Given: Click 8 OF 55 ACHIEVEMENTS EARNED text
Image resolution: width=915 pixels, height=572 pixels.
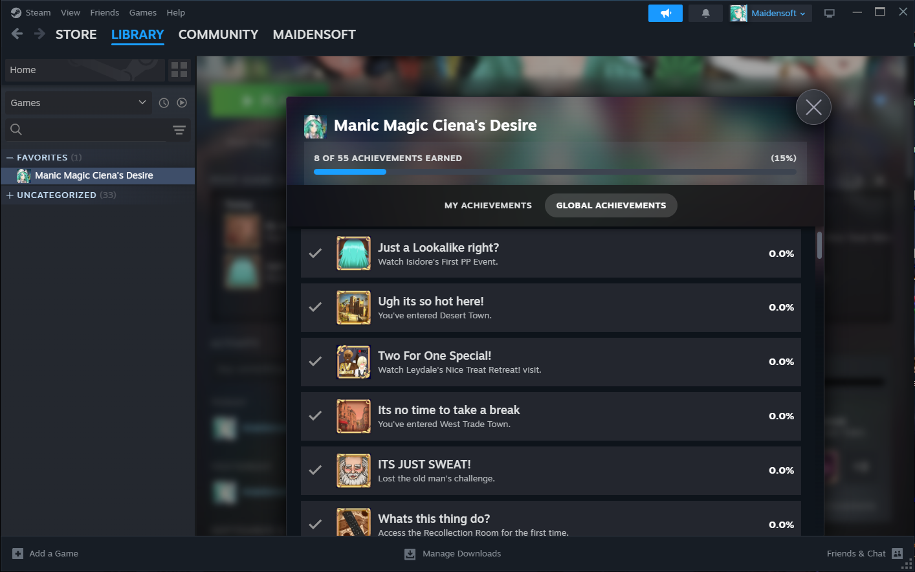Looking at the screenshot, I should point(388,159).
